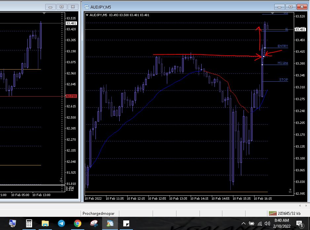Click the 83.481 price tag on AUDJPY chart

click(300, 29)
